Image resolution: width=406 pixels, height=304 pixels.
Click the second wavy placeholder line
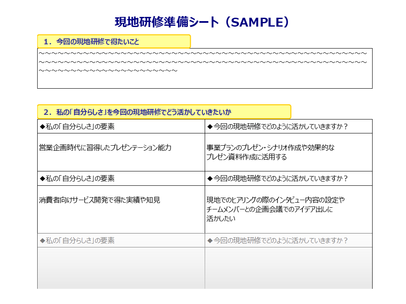(x=203, y=62)
